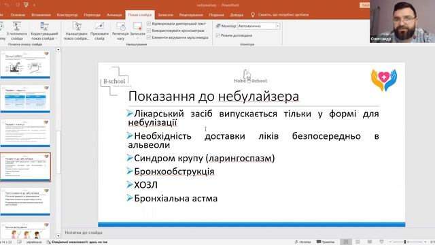Toggle Режим доповідача presenter view checkbox
Image resolution: width=435 pixels, height=245 pixels.
point(217,35)
